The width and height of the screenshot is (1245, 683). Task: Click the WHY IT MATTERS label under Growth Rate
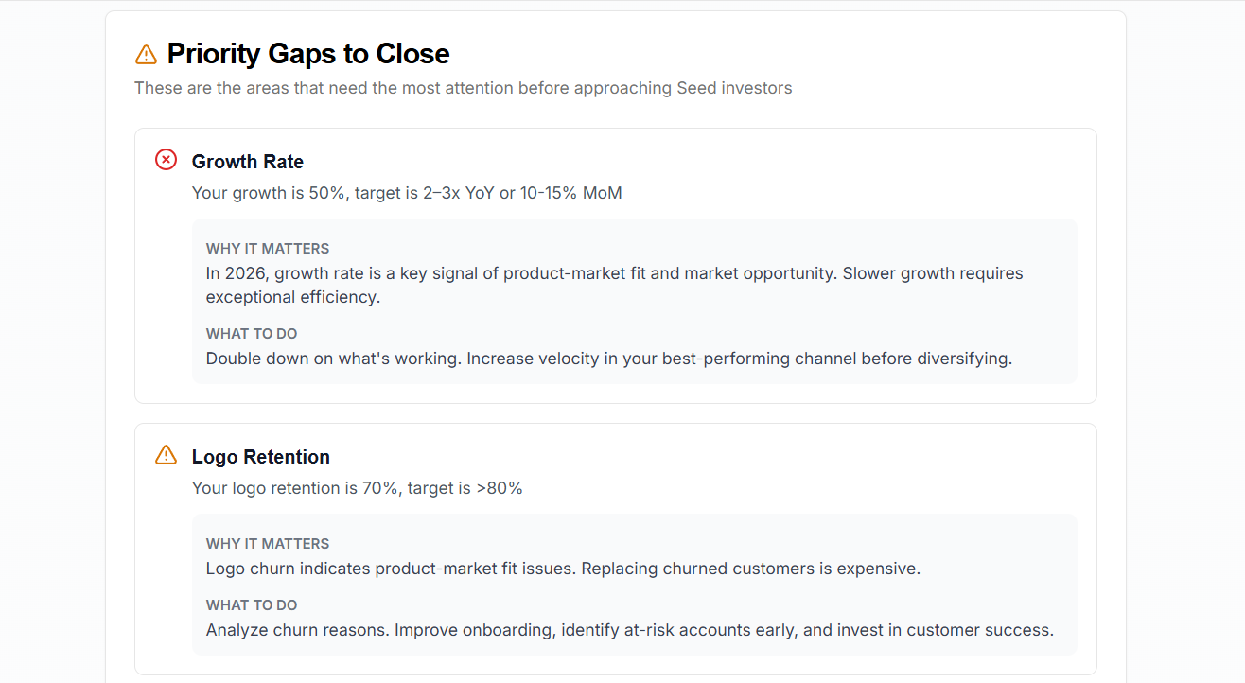(268, 249)
